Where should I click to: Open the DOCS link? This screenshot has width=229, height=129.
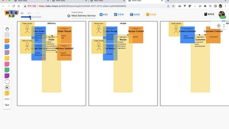209,14
